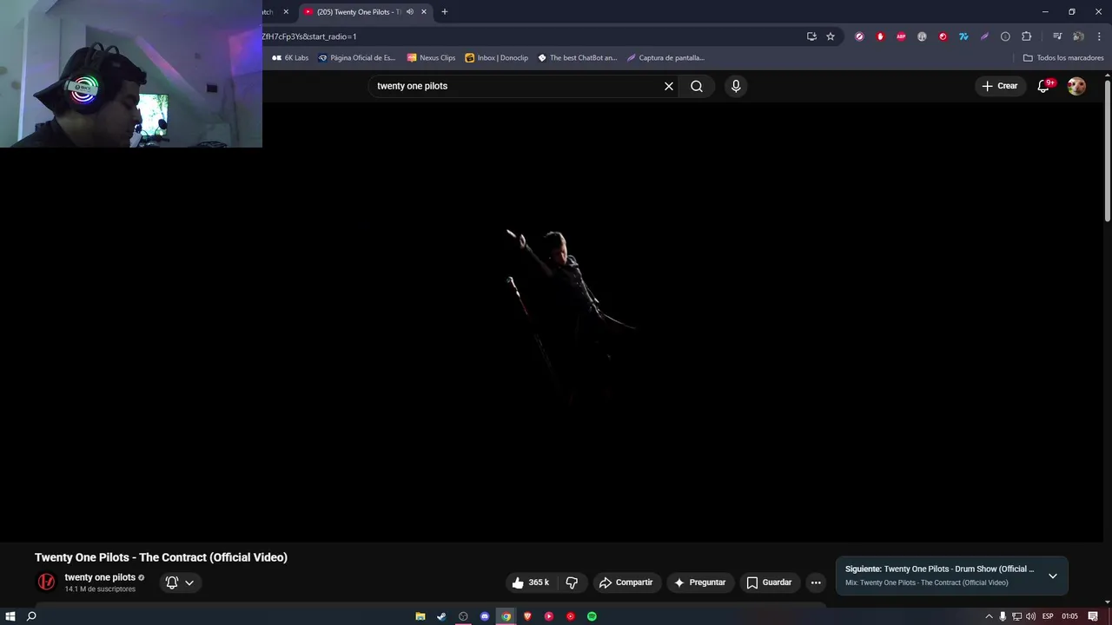The width and height of the screenshot is (1112, 625).
Task: Activate voice search microphone
Action: (736, 86)
